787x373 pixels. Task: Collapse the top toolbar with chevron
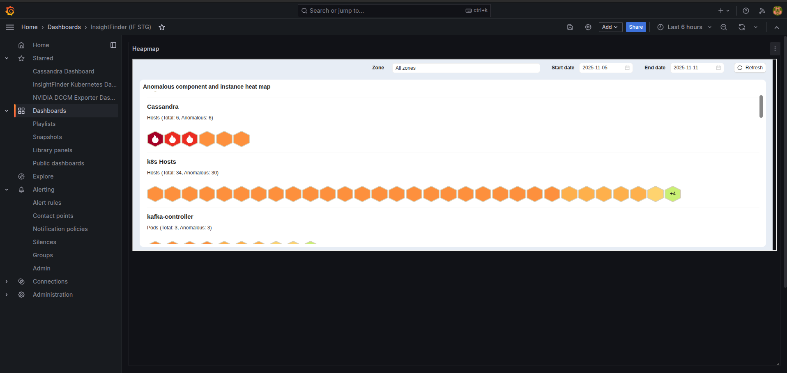pyautogui.click(x=776, y=27)
